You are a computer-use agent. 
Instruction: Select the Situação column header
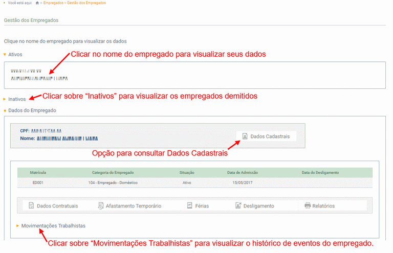click(187, 172)
